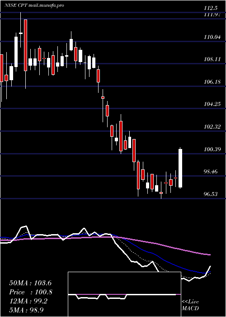Screen dimensions: 226x317
Task: Click the 111.97 price axis label
Action: click(212, 15)
